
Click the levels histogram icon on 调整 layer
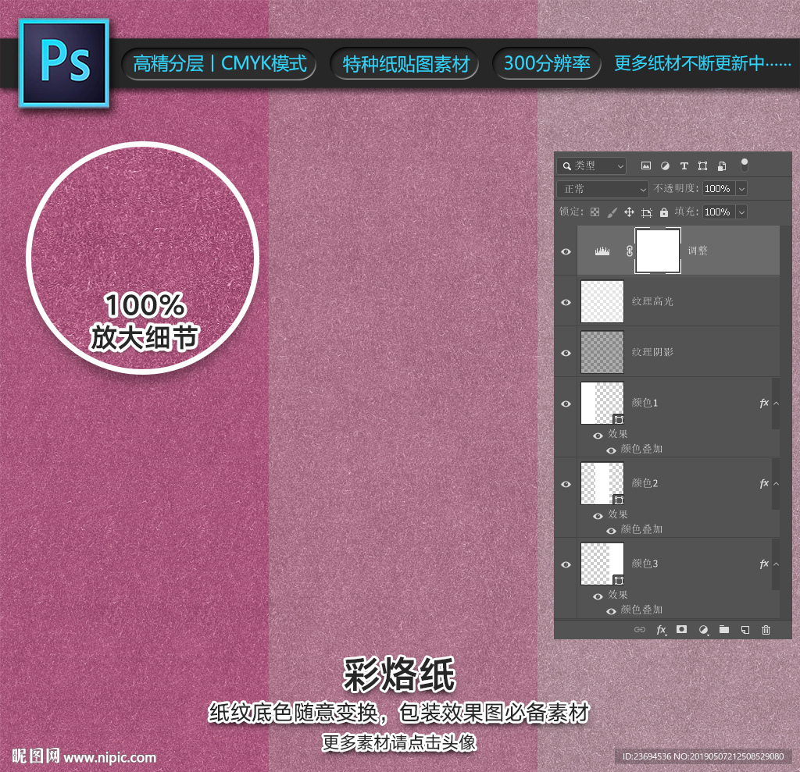[602, 251]
